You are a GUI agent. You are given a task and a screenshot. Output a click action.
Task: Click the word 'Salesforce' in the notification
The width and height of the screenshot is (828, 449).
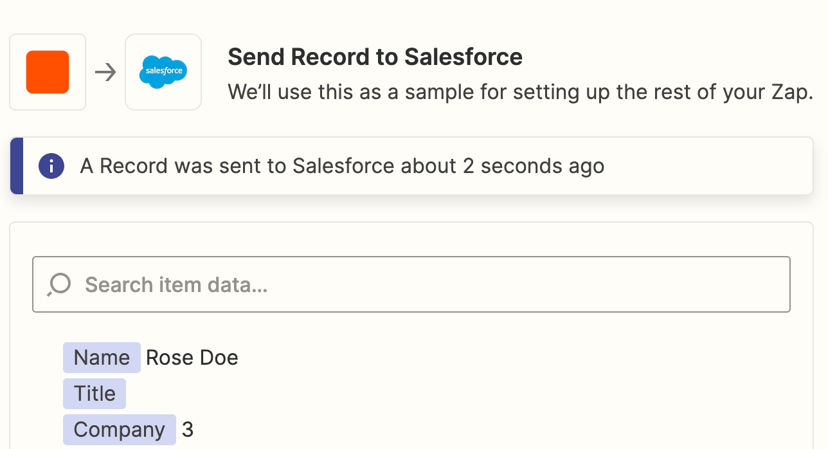[x=343, y=166]
